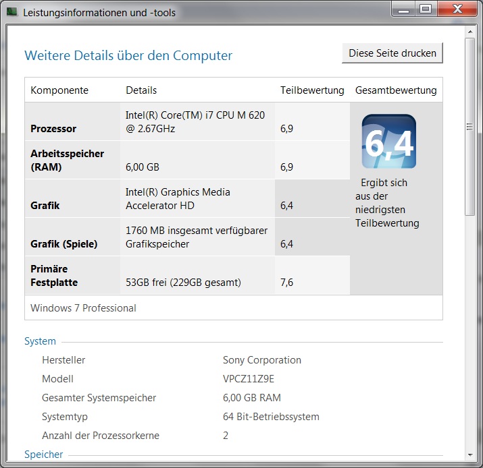Select the 'Intel(R) Core(TM) i7 CPU M 620' text
This screenshot has width=483, height=468.
click(x=195, y=115)
